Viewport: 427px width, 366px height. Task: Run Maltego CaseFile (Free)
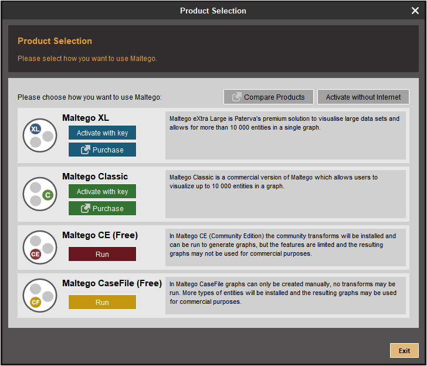pos(102,302)
